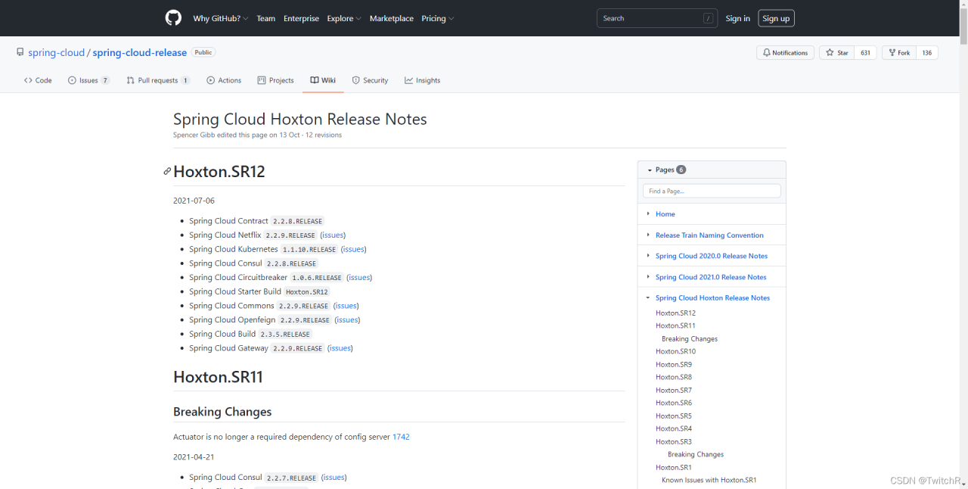Fork the spring-cloud-release repository
The height and width of the screenshot is (489, 968).
coord(898,53)
